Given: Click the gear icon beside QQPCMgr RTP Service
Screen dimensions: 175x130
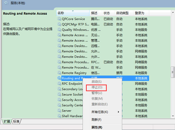Looking at the screenshot, I should (x=59, y=24).
